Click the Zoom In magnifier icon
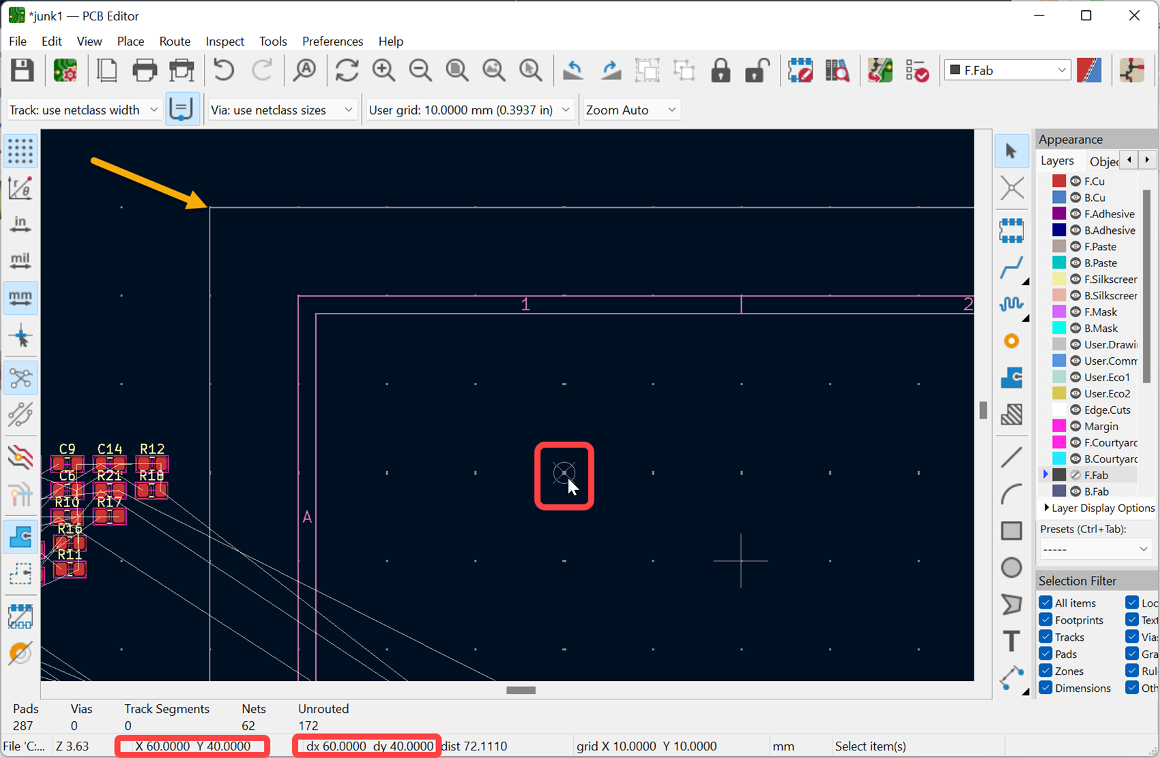 click(383, 70)
